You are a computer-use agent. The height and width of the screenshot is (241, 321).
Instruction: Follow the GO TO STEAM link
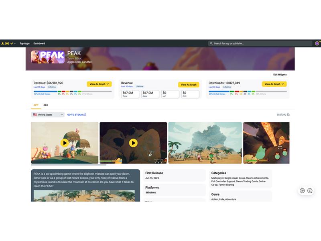coord(76,114)
